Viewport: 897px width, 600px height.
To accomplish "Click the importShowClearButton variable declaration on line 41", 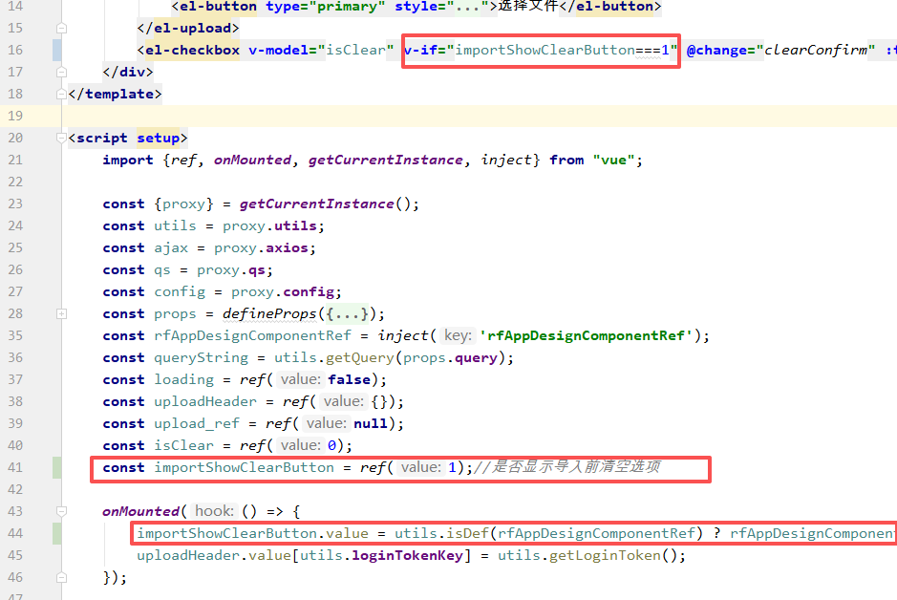I will pyautogui.click(x=244, y=467).
